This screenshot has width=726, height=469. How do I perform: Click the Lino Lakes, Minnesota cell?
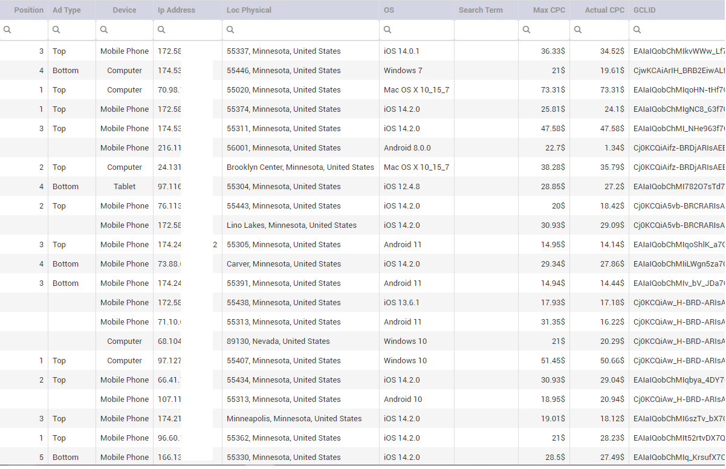(x=291, y=225)
